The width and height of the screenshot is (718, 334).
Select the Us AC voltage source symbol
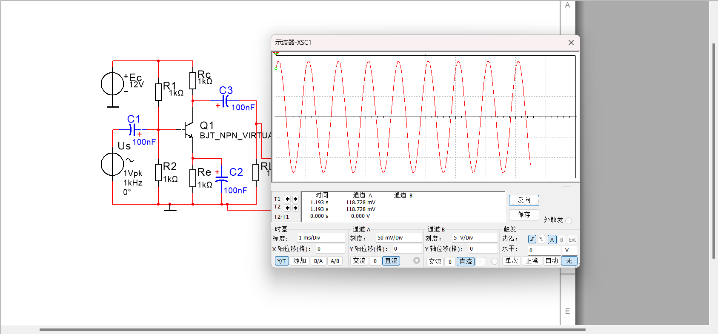112,164
